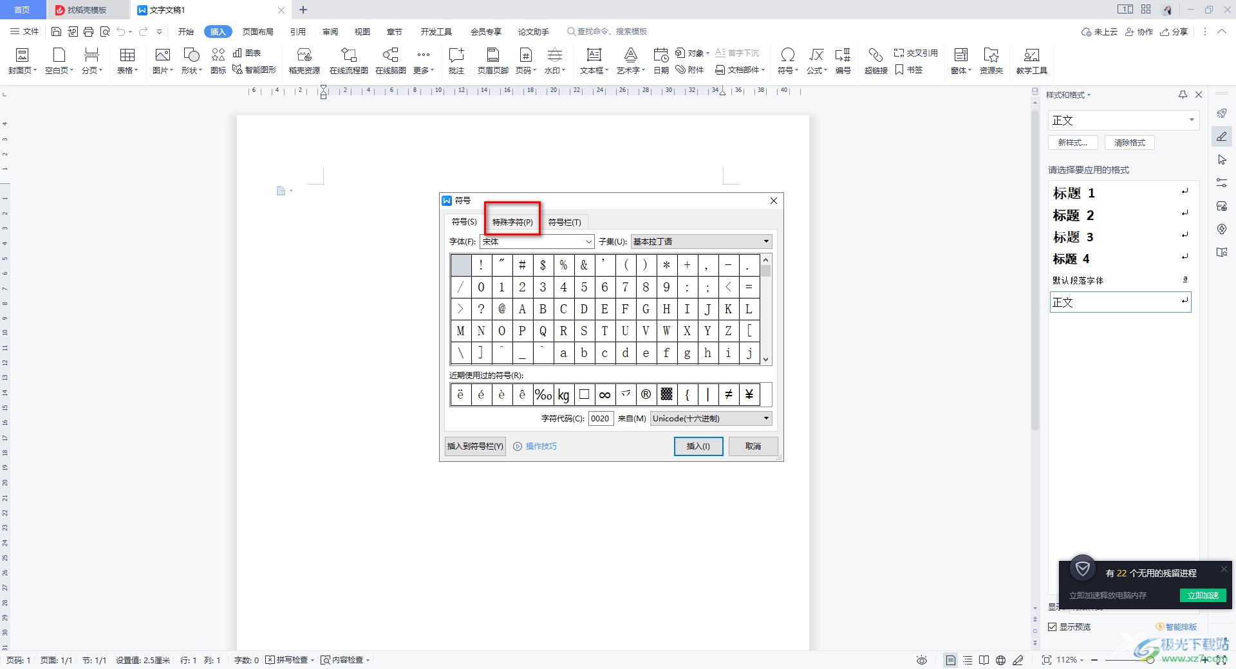Apply the 标题 1 style

[1120, 193]
